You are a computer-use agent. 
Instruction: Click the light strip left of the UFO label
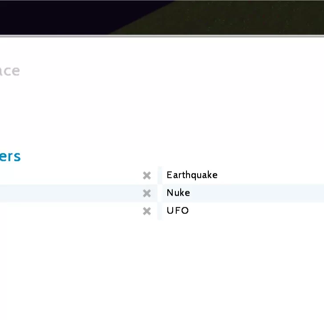(160, 211)
